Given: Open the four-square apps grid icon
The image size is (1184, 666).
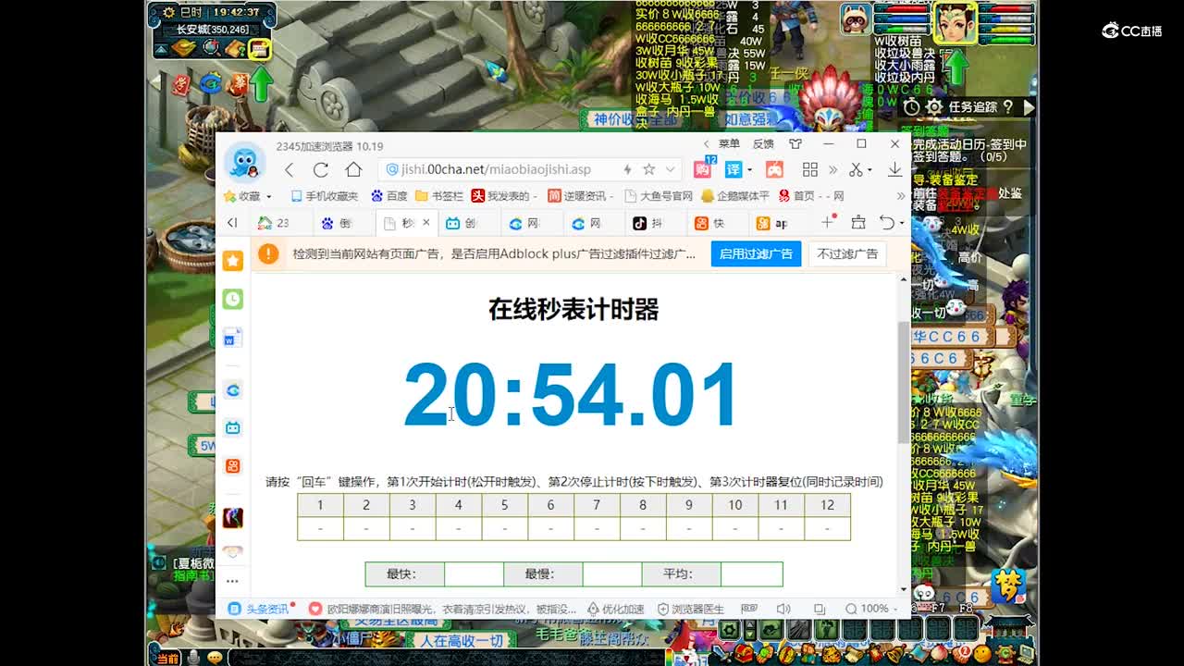Looking at the screenshot, I should [810, 169].
